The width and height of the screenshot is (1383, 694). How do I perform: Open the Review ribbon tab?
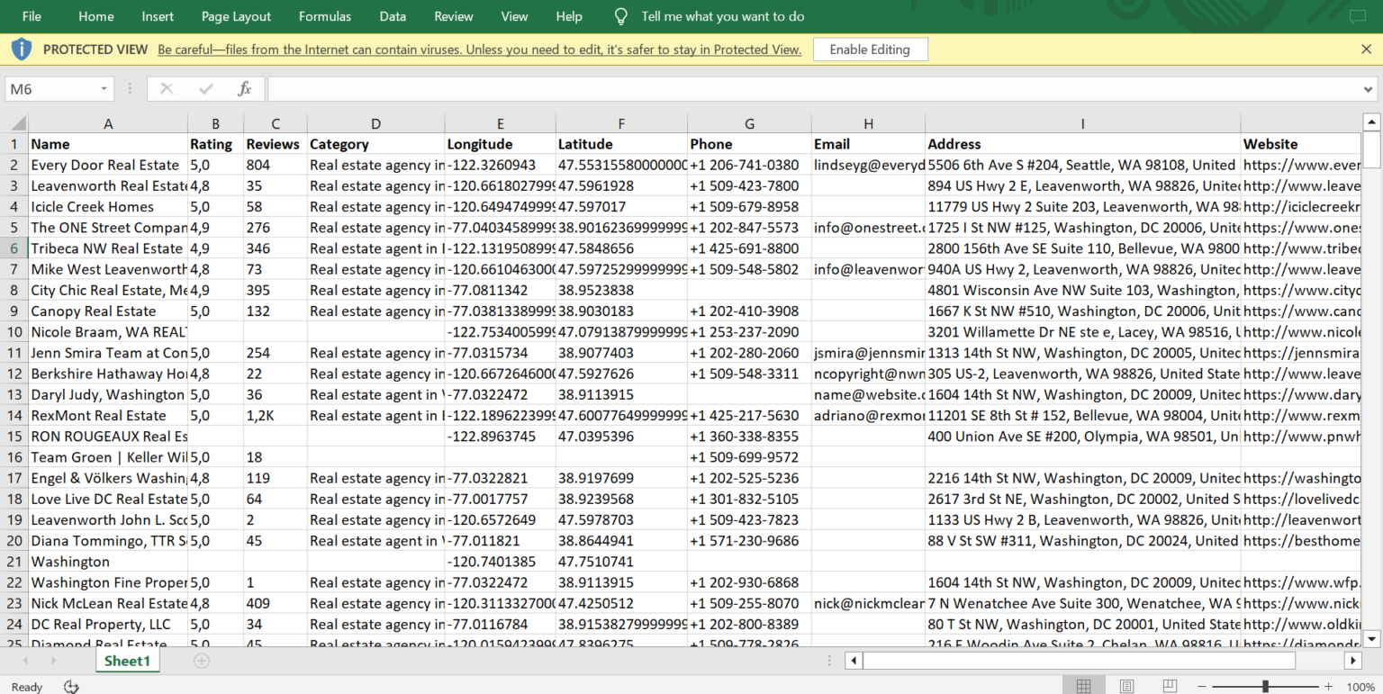pos(453,15)
